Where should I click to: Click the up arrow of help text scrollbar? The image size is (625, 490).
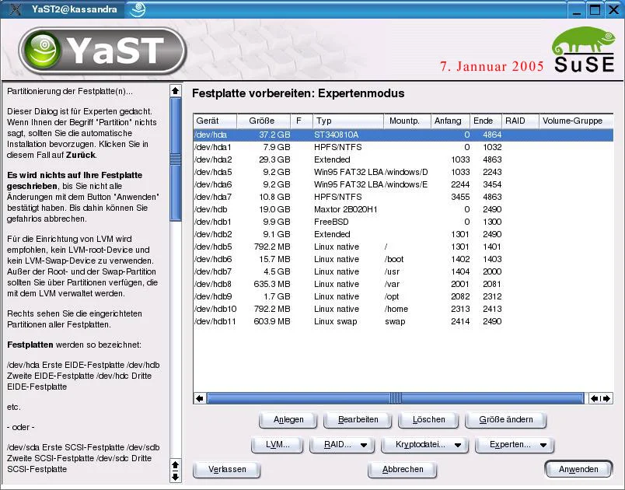point(176,91)
